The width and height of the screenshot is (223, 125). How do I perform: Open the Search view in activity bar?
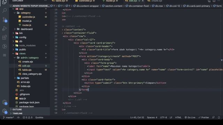5,10
